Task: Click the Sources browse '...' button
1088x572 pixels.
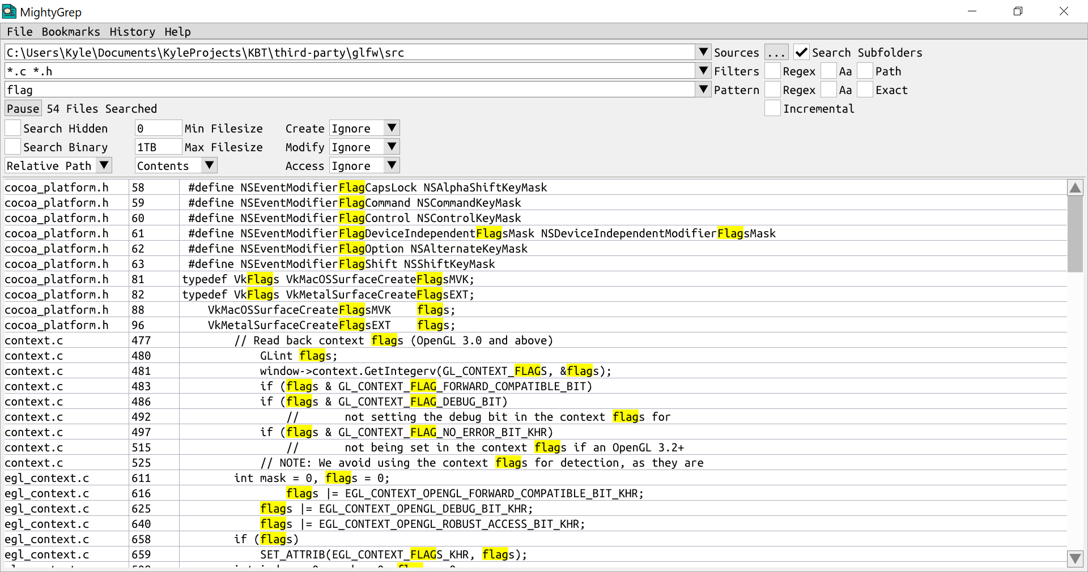Action: (776, 52)
